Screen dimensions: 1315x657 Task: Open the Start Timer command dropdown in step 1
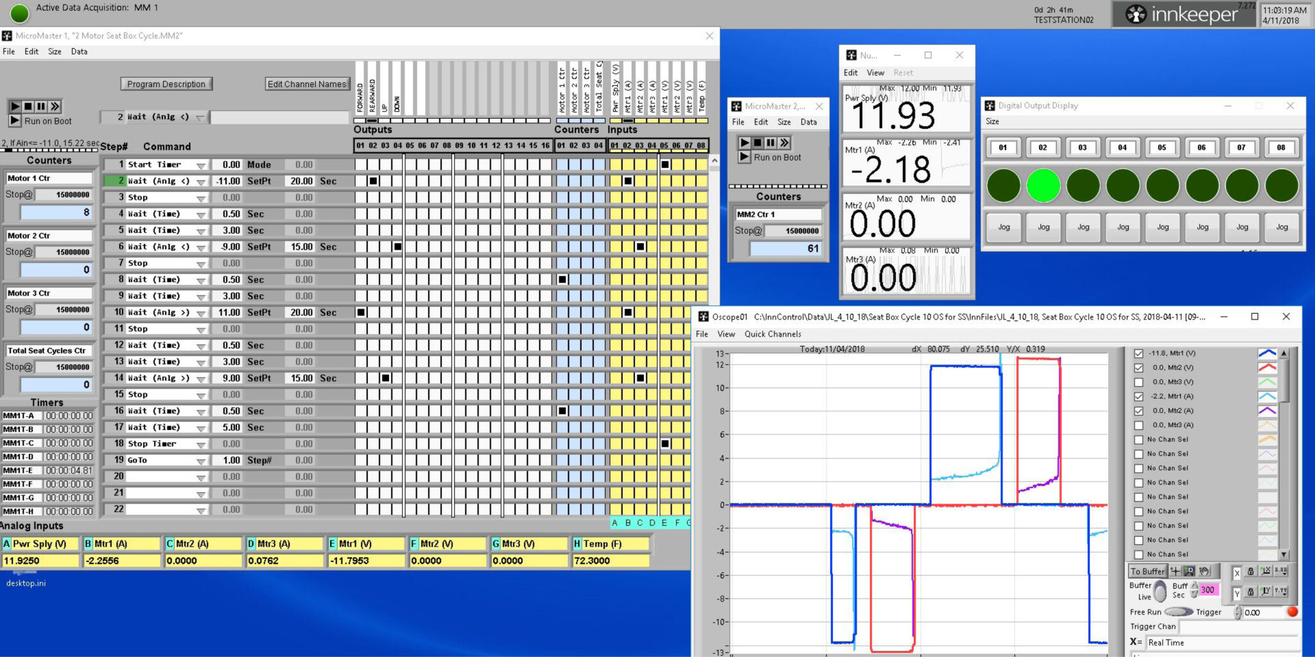tap(201, 166)
